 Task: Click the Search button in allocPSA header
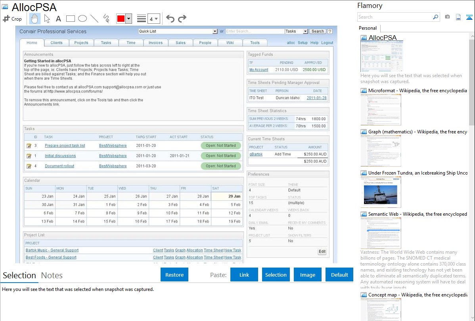(x=318, y=31)
